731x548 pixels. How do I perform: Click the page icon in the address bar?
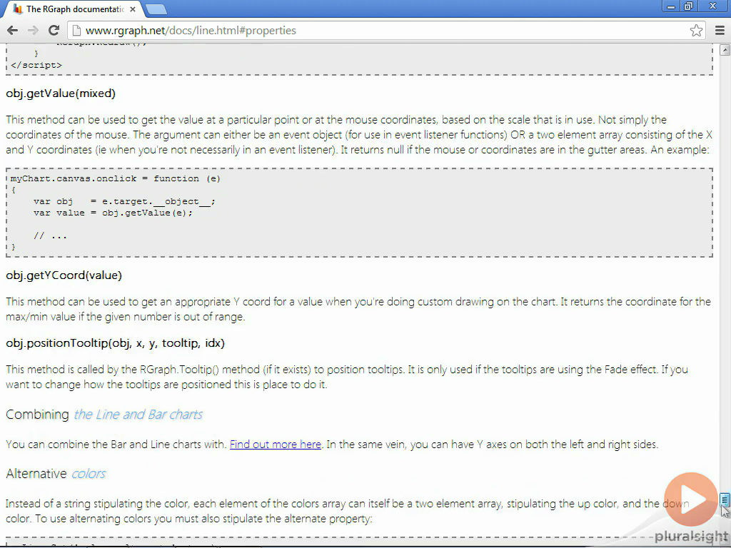click(x=76, y=30)
